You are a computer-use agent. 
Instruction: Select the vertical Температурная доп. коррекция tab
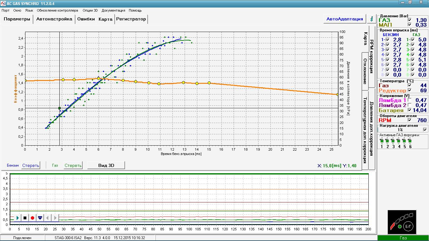[x=365, y=130]
